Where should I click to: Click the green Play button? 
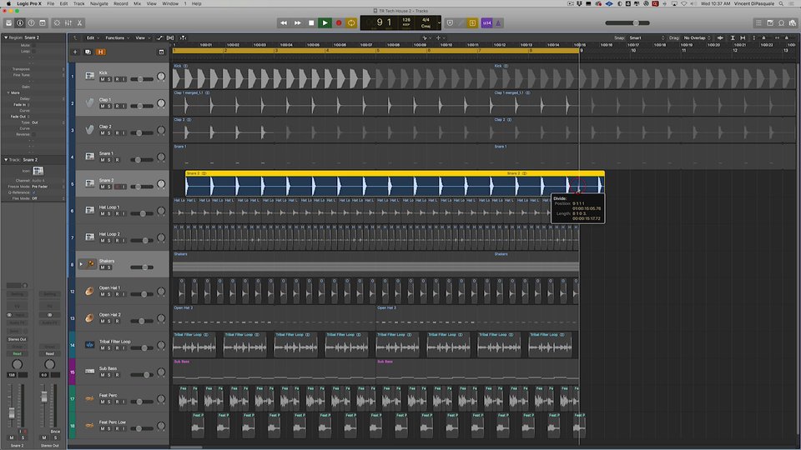(x=325, y=23)
